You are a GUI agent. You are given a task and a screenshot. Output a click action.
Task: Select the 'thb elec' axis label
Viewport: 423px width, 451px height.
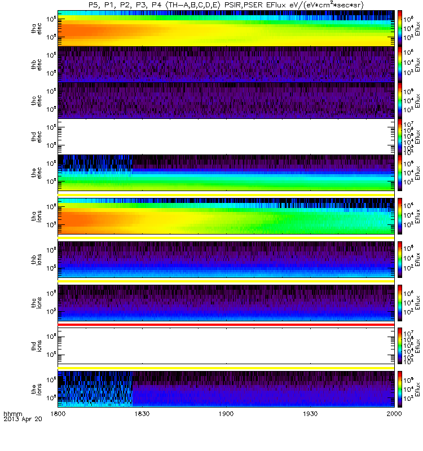[x=36, y=64]
